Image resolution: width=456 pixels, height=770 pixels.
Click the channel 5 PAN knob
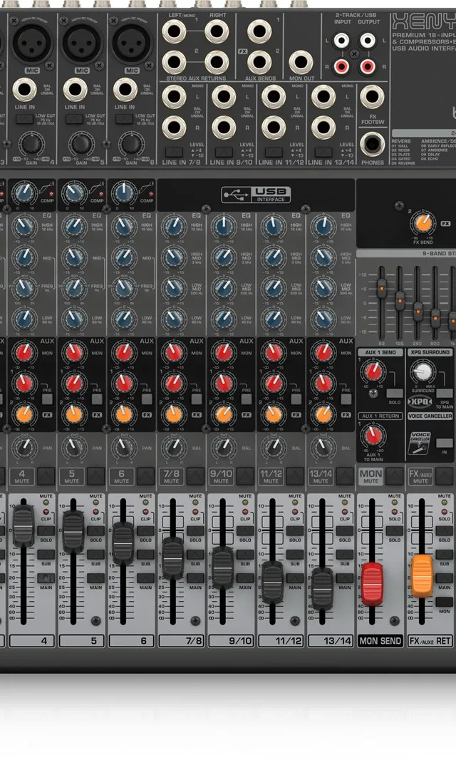pyautogui.click(x=73, y=446)
